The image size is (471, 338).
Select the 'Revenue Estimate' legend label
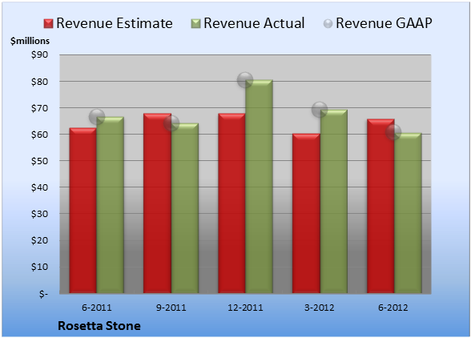pyautogui.click(x=115, y=23)
